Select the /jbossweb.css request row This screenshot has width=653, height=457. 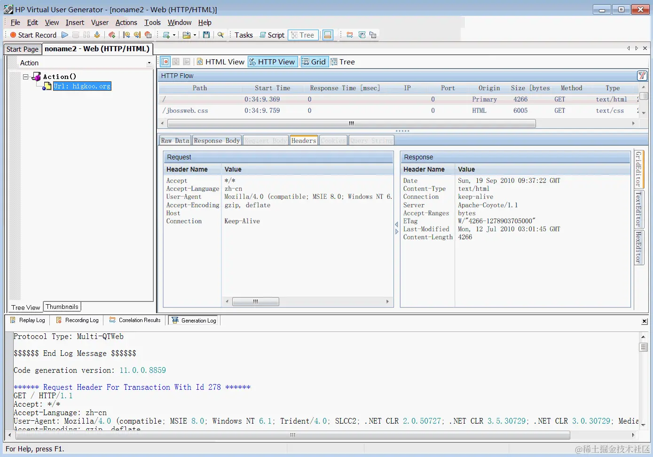click(x=398, y=110)
